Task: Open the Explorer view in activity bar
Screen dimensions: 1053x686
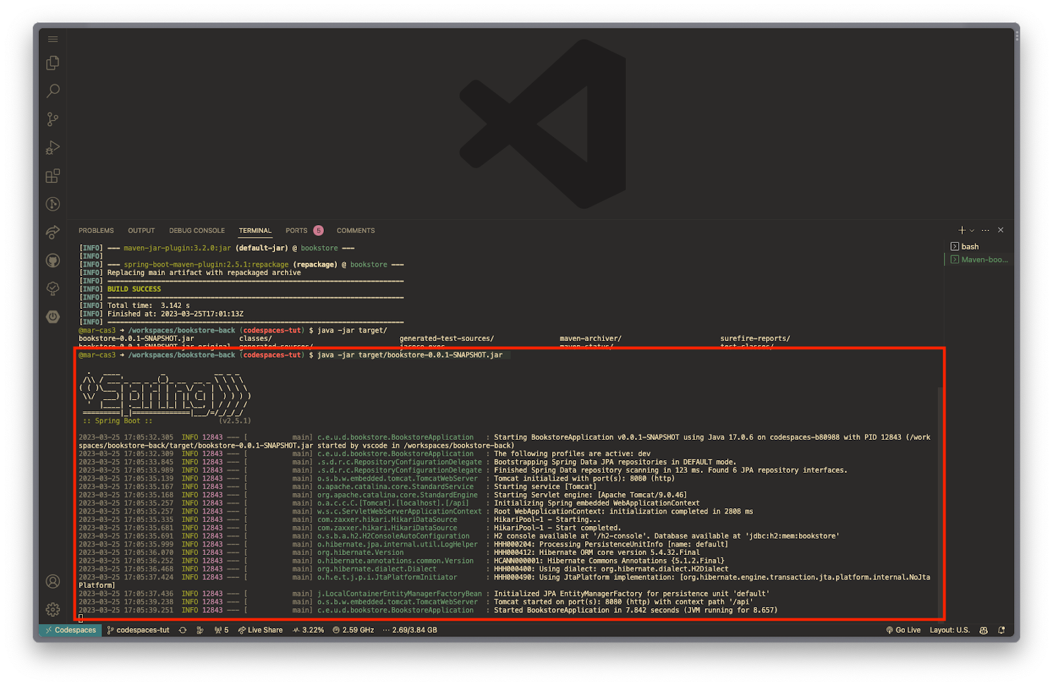Action: [53, 63]
